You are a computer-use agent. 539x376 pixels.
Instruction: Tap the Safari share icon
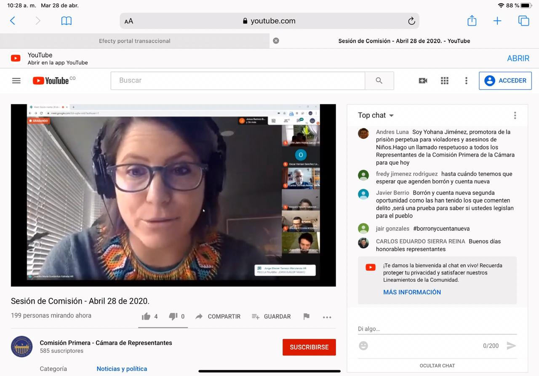[472, 21]
